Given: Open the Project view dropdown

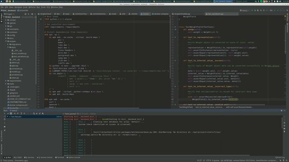Looking at the screenshot, I should point(9,14).
